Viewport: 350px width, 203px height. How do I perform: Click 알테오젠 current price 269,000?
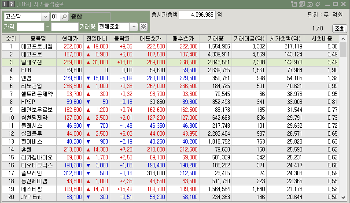click(x=73, y=62)
